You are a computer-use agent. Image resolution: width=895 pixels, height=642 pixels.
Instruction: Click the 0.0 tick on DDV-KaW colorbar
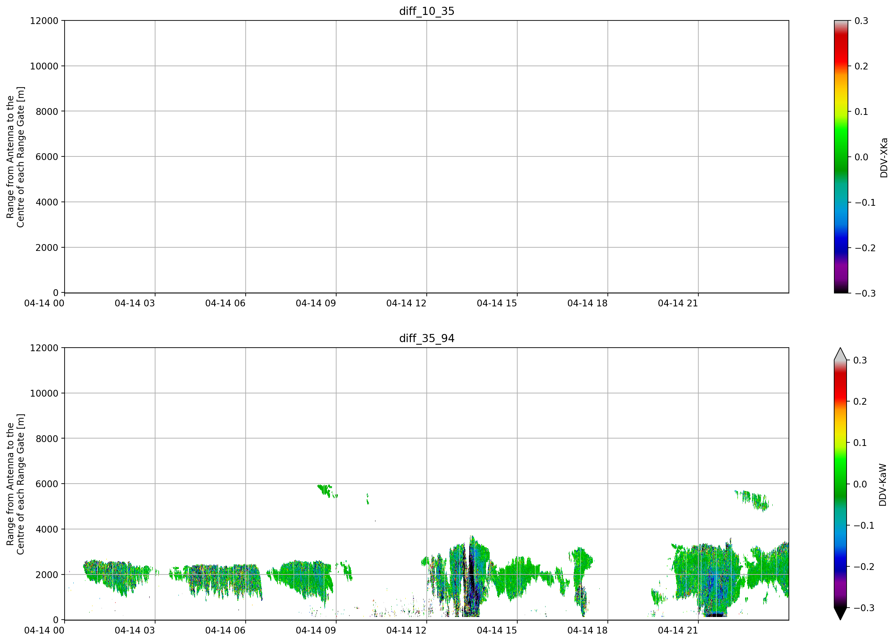860,484
